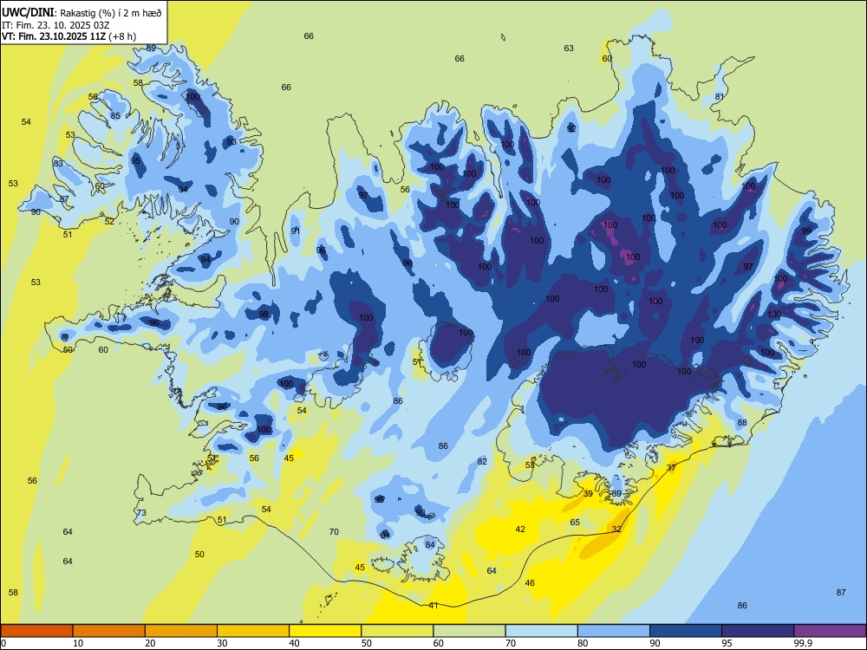
Task: Click the humidity value '88' on the map
Action: point(742,422)
